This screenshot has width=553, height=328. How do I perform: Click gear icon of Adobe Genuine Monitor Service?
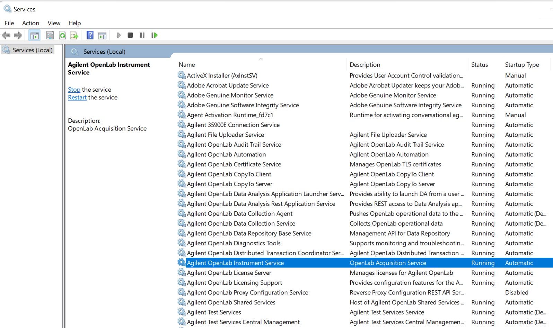pyautogui.click(x=182, y=95)
